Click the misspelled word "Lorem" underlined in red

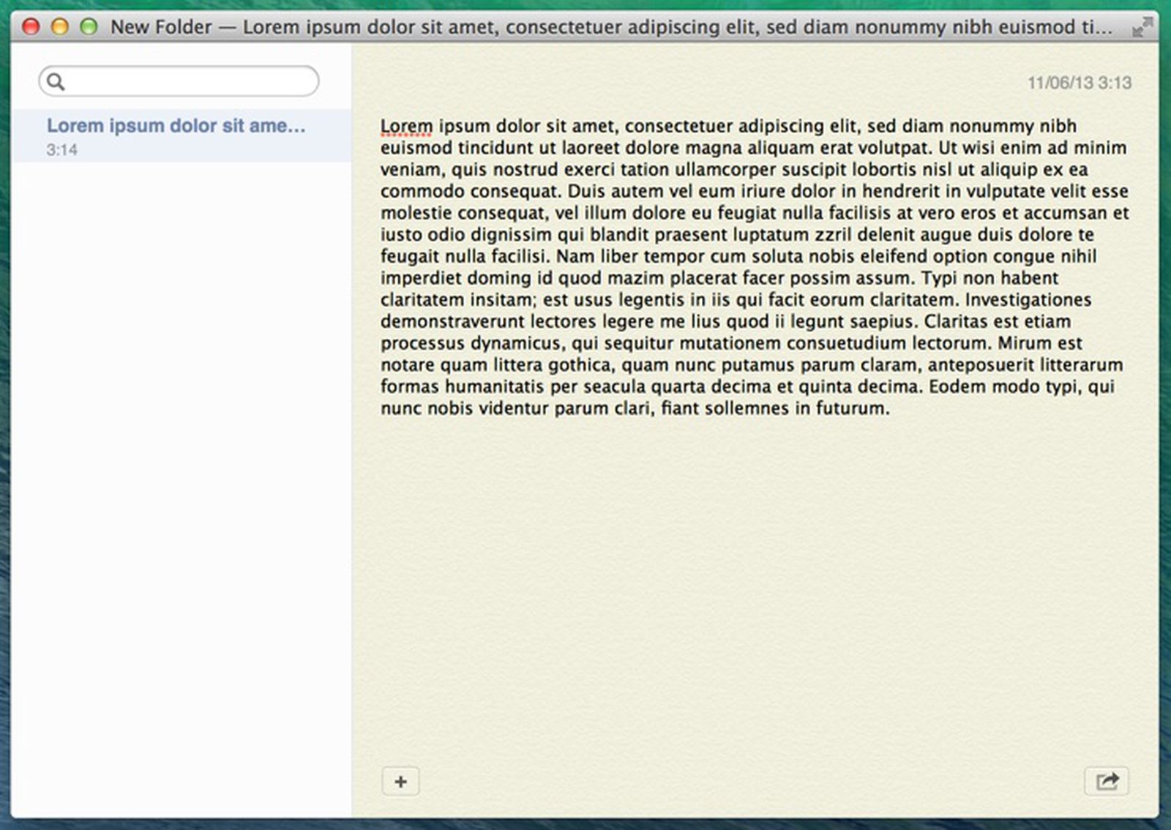406,126
